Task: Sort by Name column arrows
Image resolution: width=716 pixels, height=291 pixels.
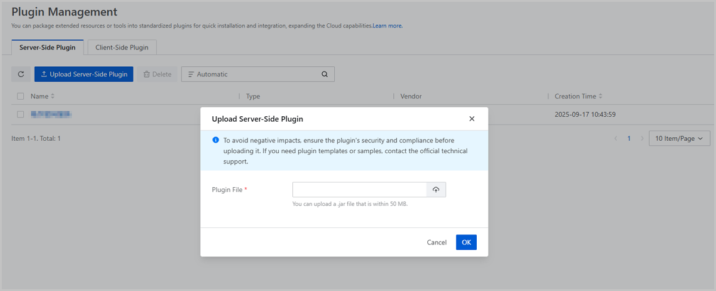Action: [x=53, y=96]
